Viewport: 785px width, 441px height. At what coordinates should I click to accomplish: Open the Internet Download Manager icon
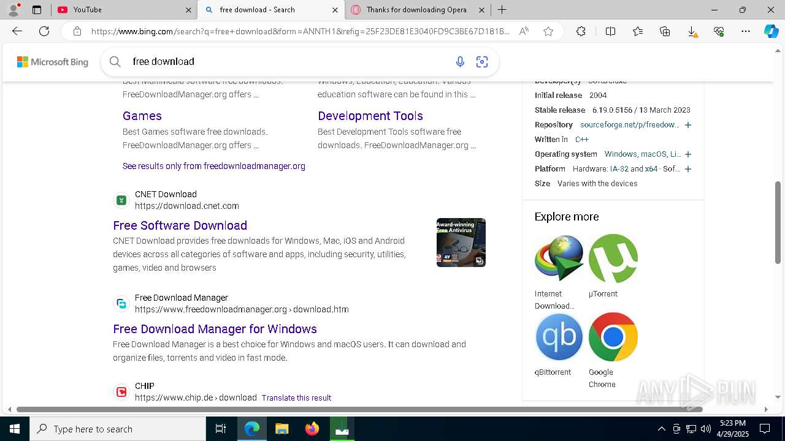pos(559,258)
